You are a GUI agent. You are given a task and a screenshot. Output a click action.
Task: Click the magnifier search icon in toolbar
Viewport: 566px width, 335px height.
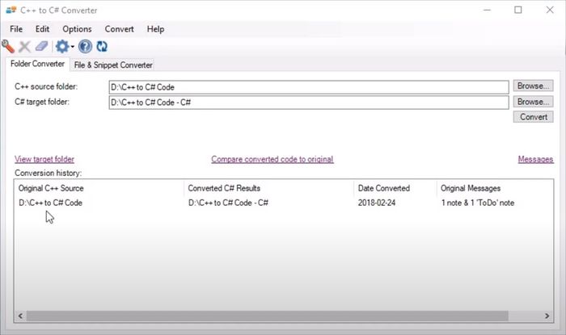[9, 47]
